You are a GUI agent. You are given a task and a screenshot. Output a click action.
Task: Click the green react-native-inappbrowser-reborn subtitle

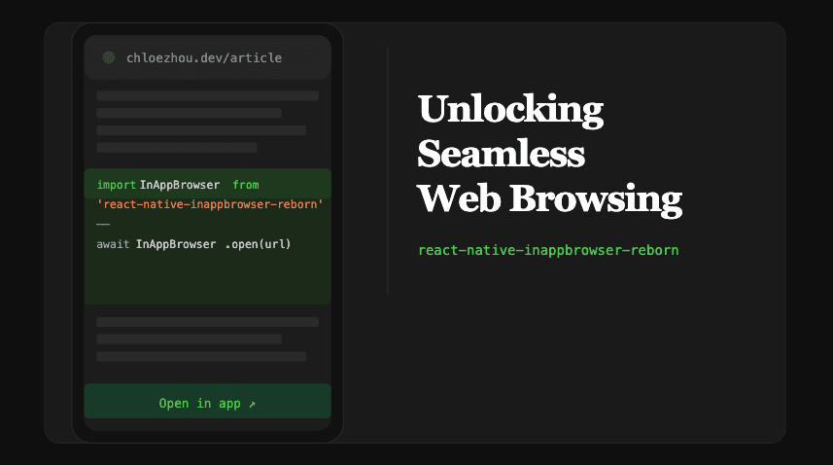[x=548, y=250]
